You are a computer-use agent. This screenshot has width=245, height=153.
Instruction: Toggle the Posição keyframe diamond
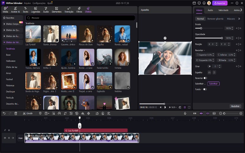click(x=239, y=44)
